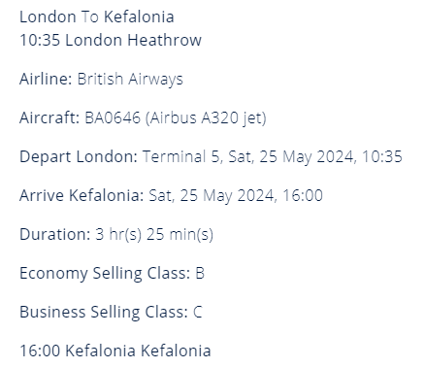The height and width of the screenshot is (368, 424).
Task: Click the Airbus A320 jet text
Action: point(206,117)
